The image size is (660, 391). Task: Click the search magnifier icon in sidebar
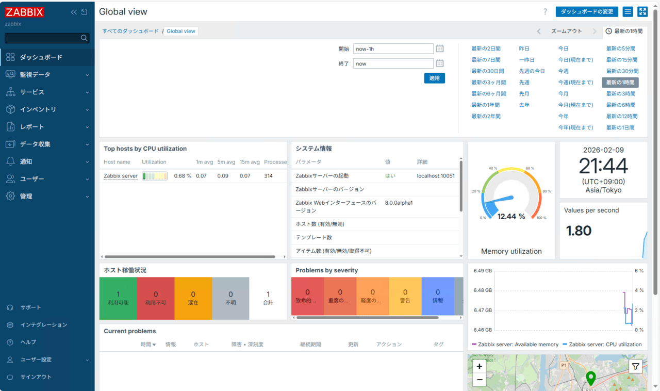tap(84, 38)
